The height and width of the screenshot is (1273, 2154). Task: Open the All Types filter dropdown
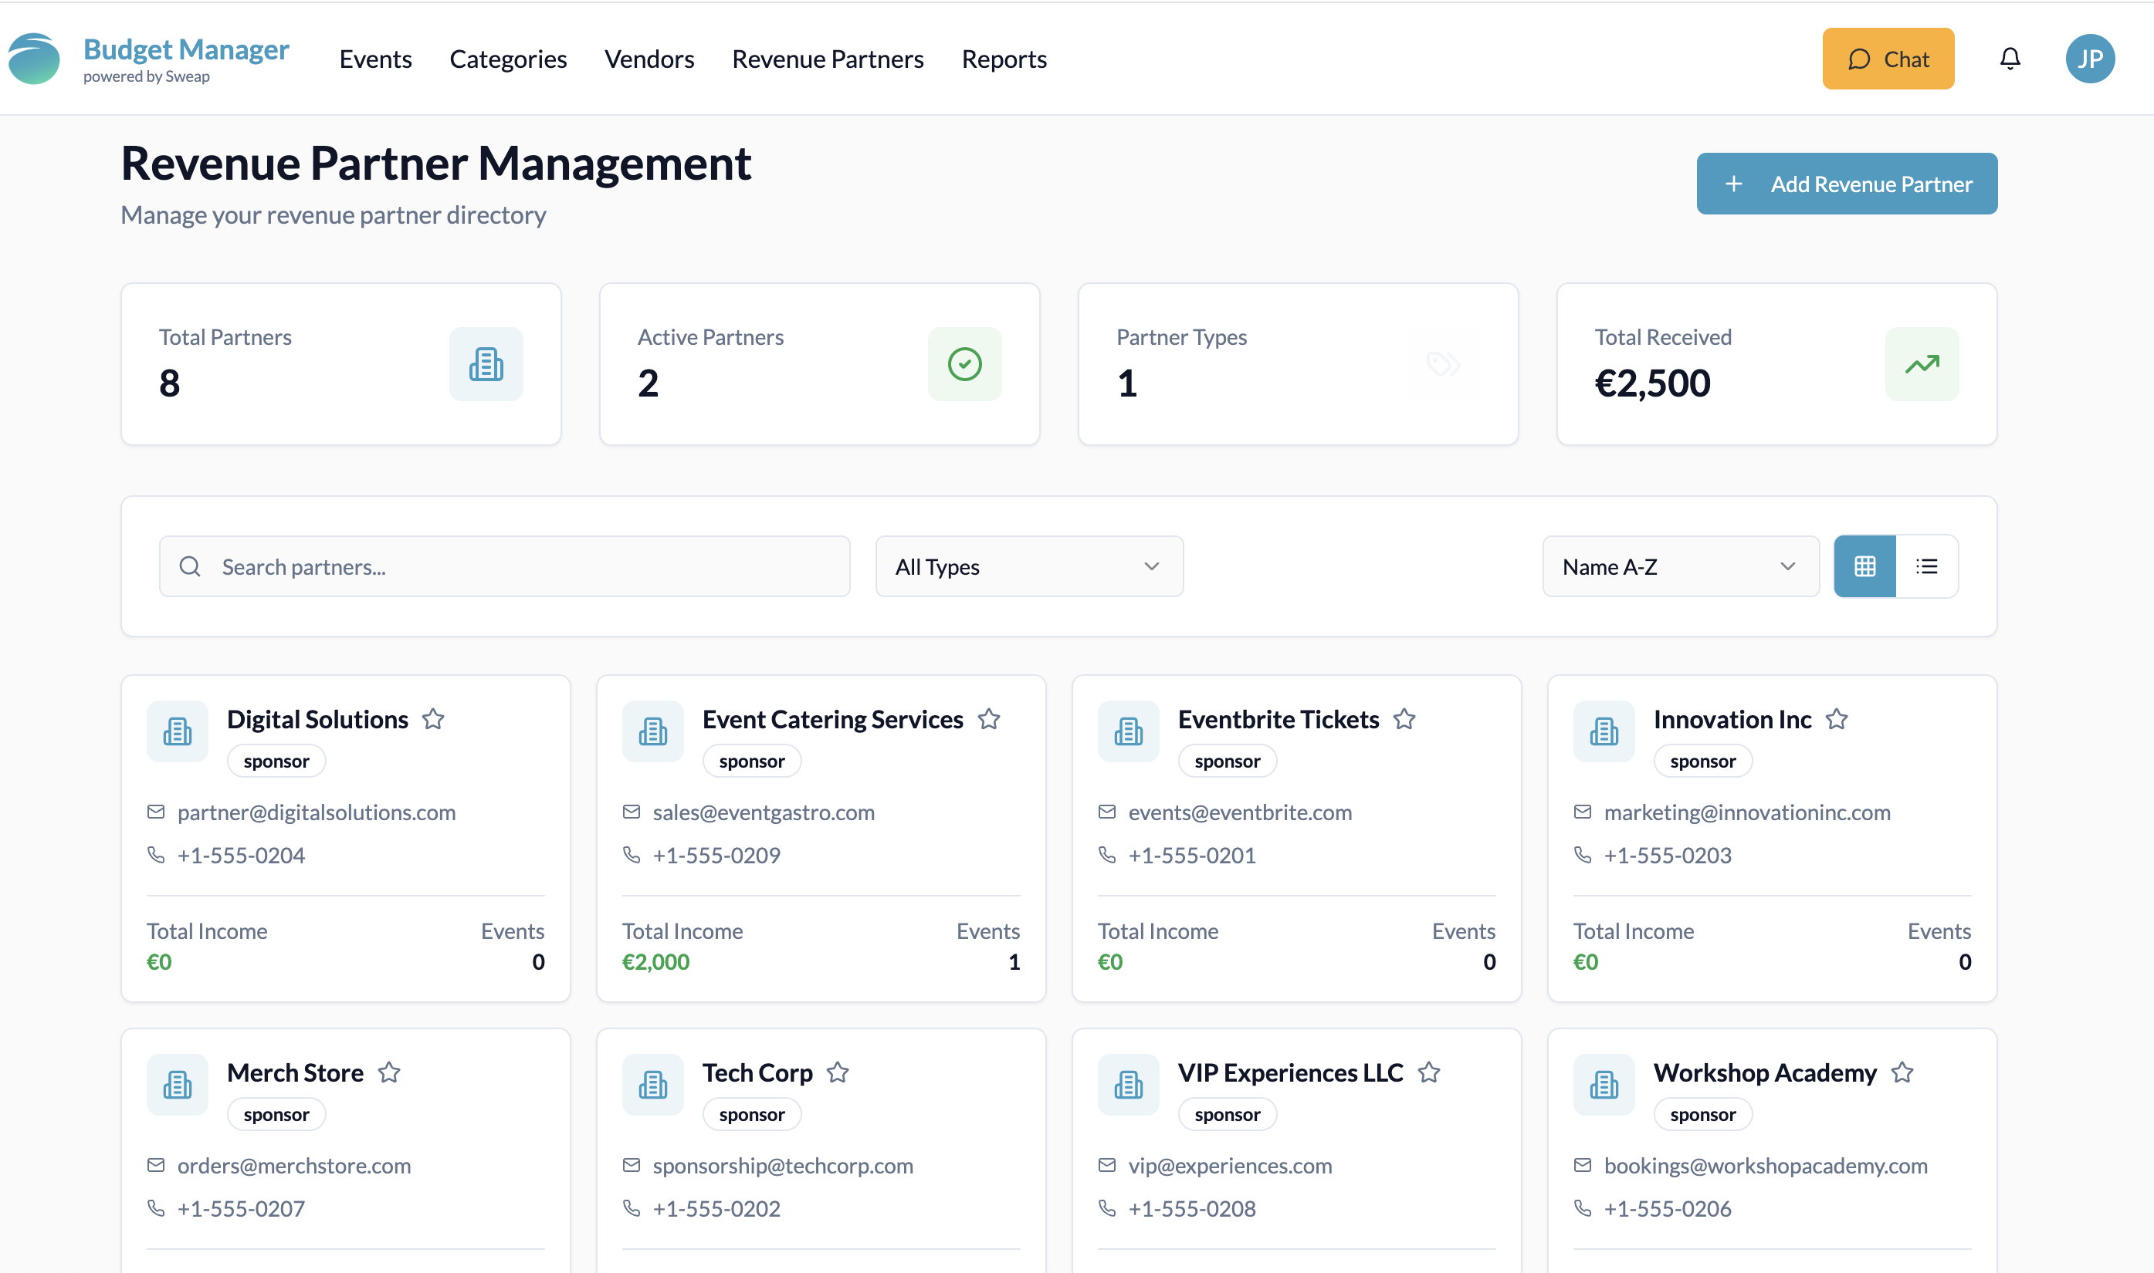point(1029,566)
